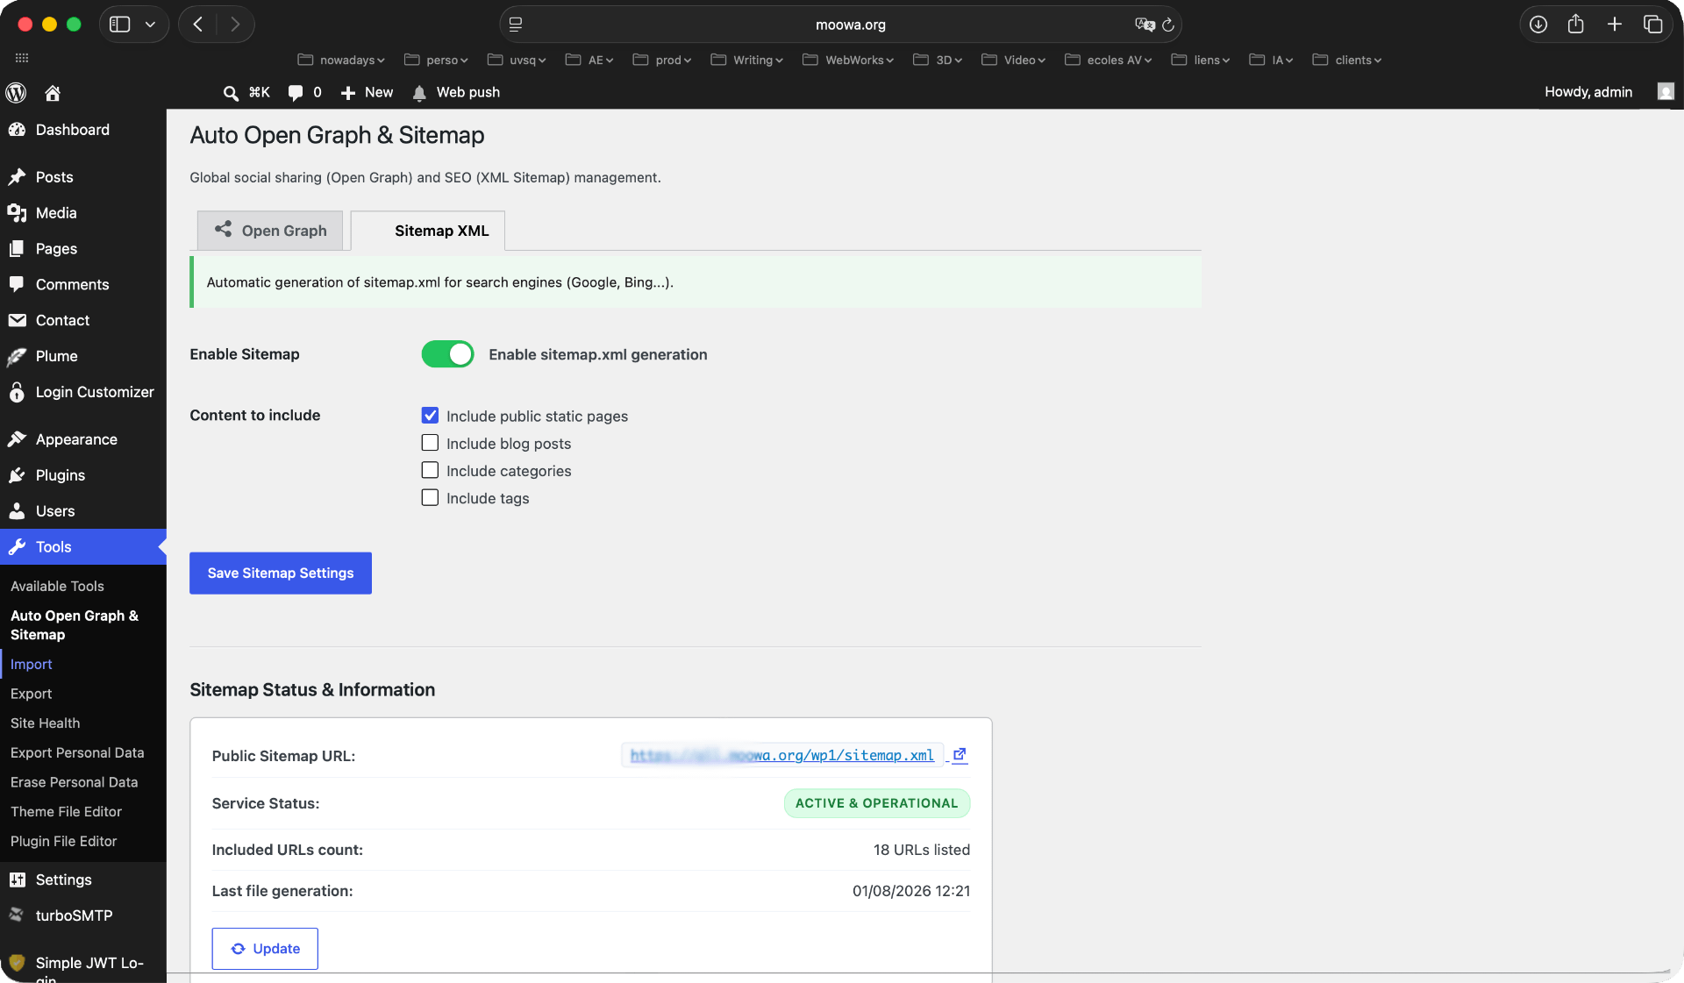Select the Sitemap XML tab
This screenshot has height=983, width=1684.
428,231
